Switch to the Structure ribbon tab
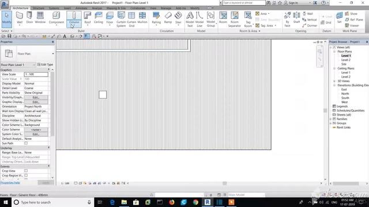This screenshot has height=207, width=369. [39, 8]
